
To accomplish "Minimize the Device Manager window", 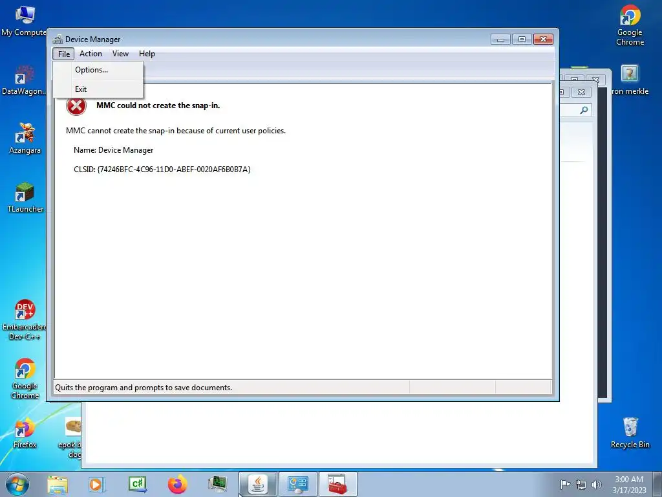I will [501, 39].
